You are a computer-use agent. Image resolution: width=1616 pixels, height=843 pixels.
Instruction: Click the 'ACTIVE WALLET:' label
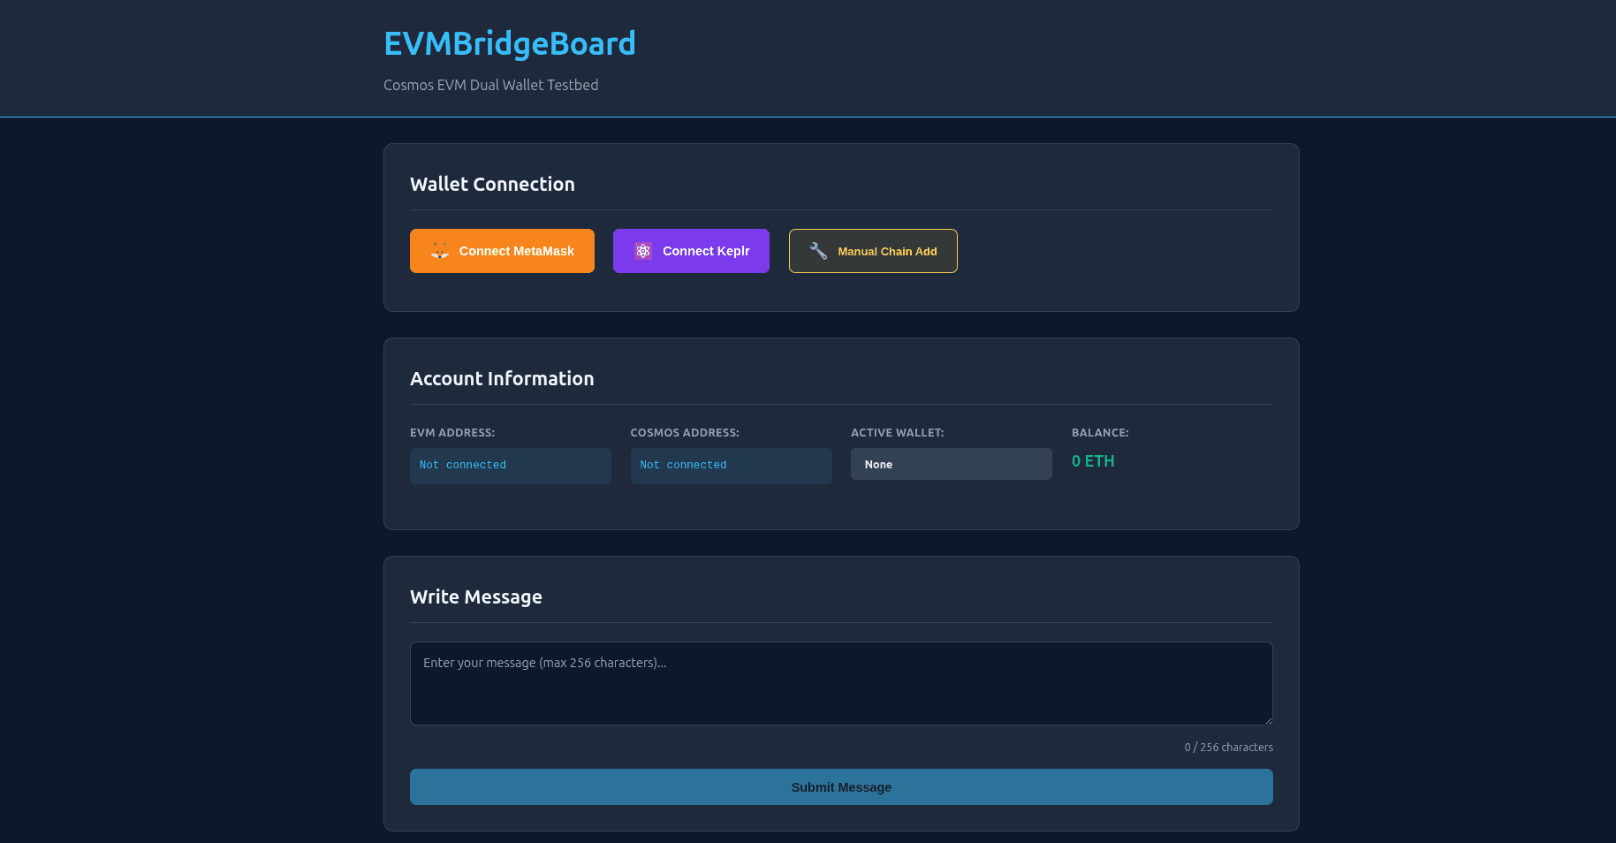coord(898,433)
